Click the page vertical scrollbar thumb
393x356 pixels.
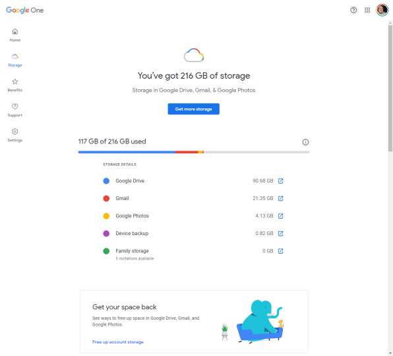[390, 88]
